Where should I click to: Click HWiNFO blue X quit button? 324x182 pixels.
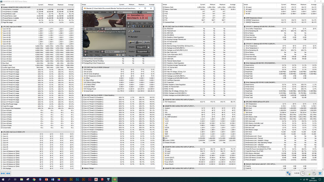coord(320,173)
